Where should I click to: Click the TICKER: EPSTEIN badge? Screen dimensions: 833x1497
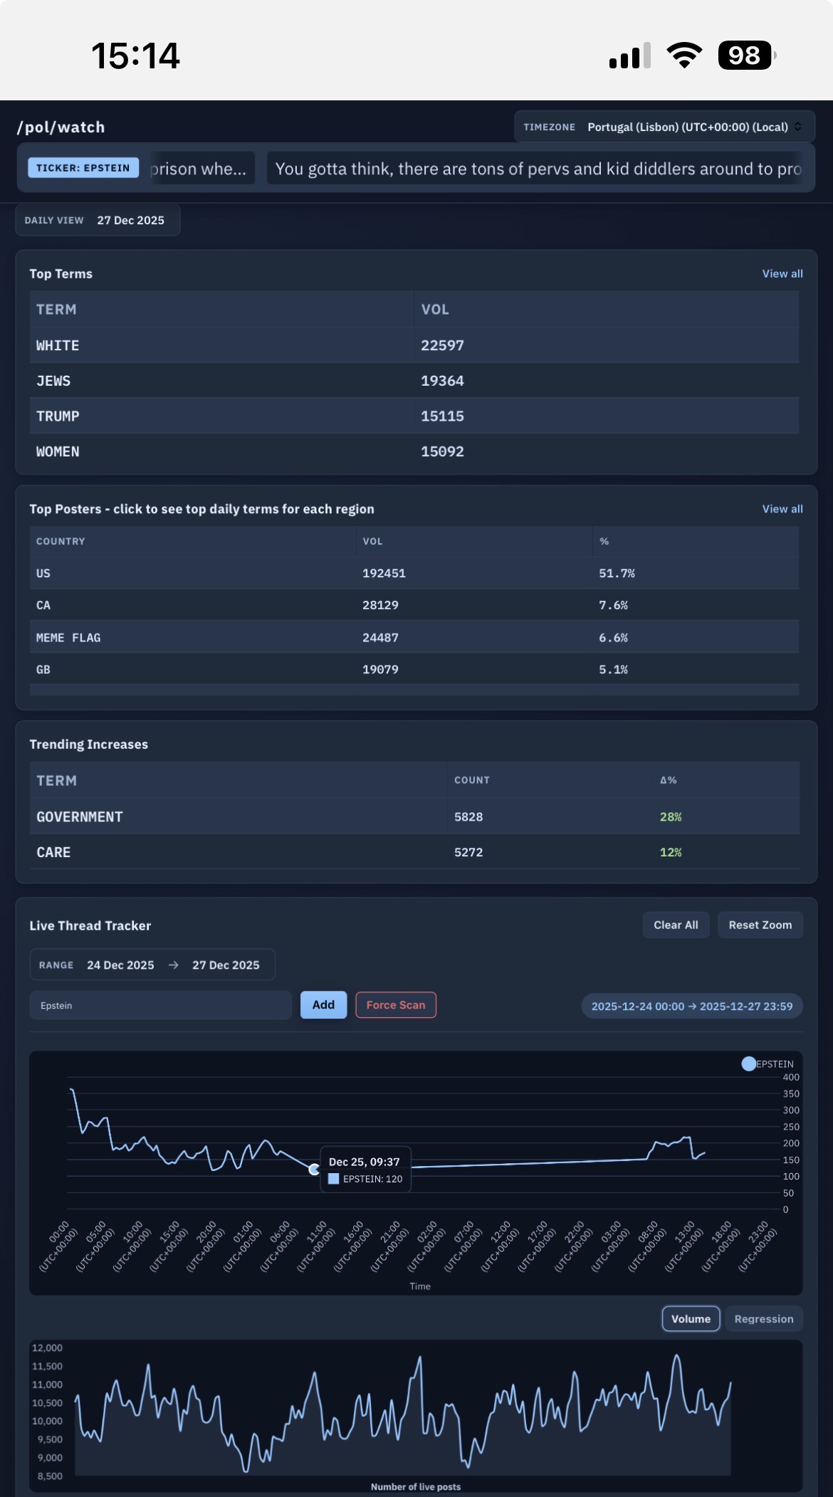click(x=83, y=168)
